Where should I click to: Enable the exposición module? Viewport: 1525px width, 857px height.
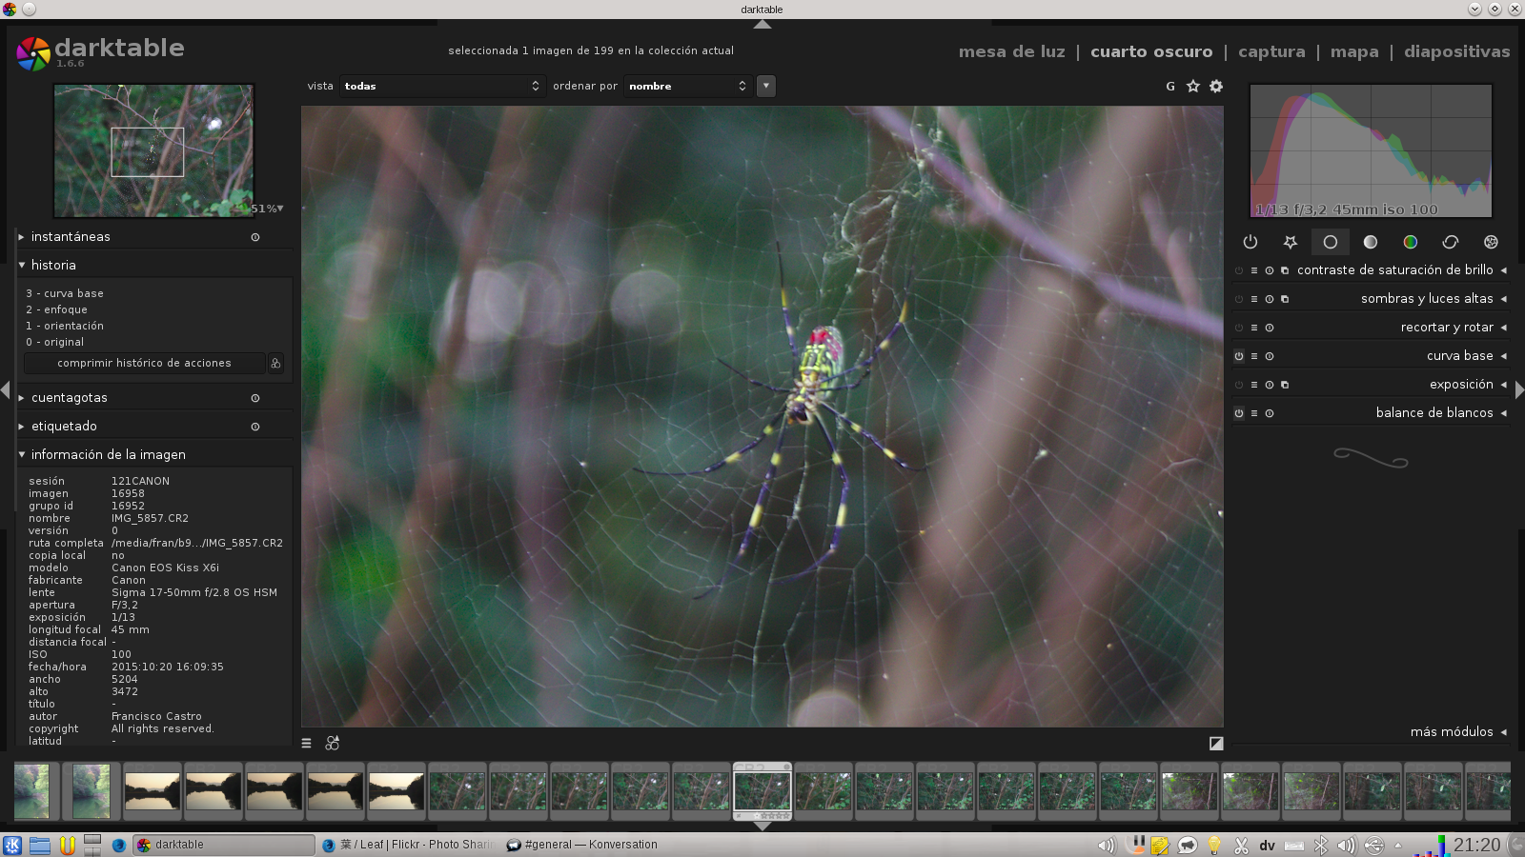pos(1239,385)
